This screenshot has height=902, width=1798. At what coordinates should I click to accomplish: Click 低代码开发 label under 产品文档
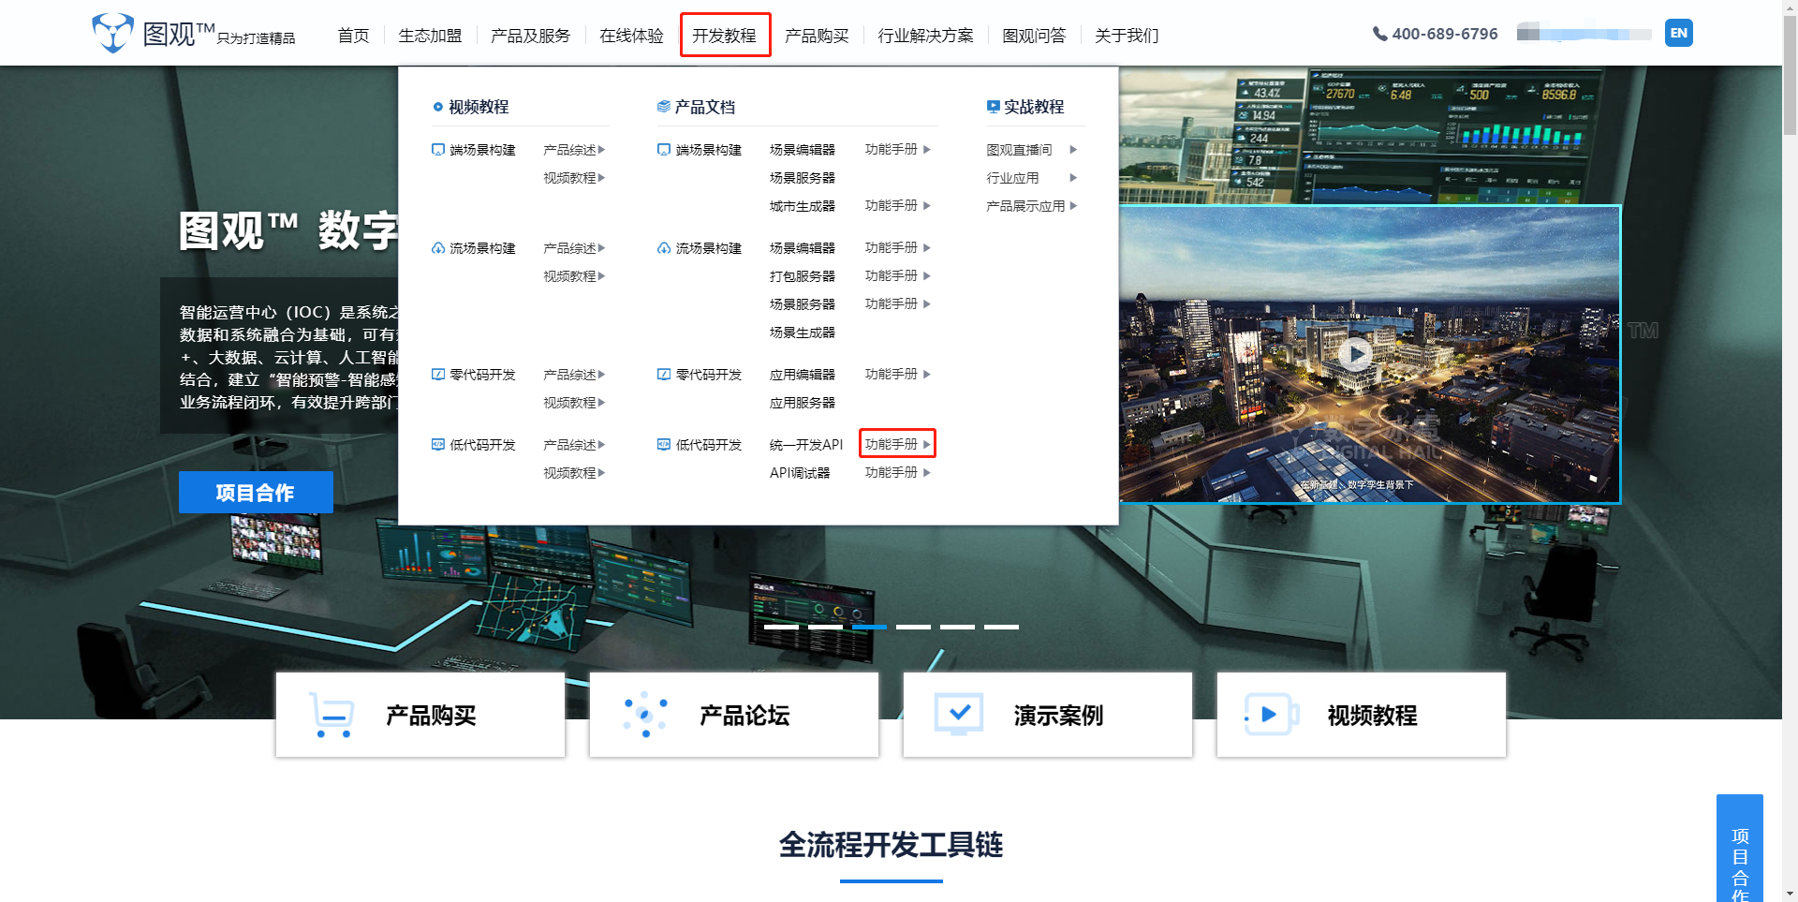coord(709,445)
